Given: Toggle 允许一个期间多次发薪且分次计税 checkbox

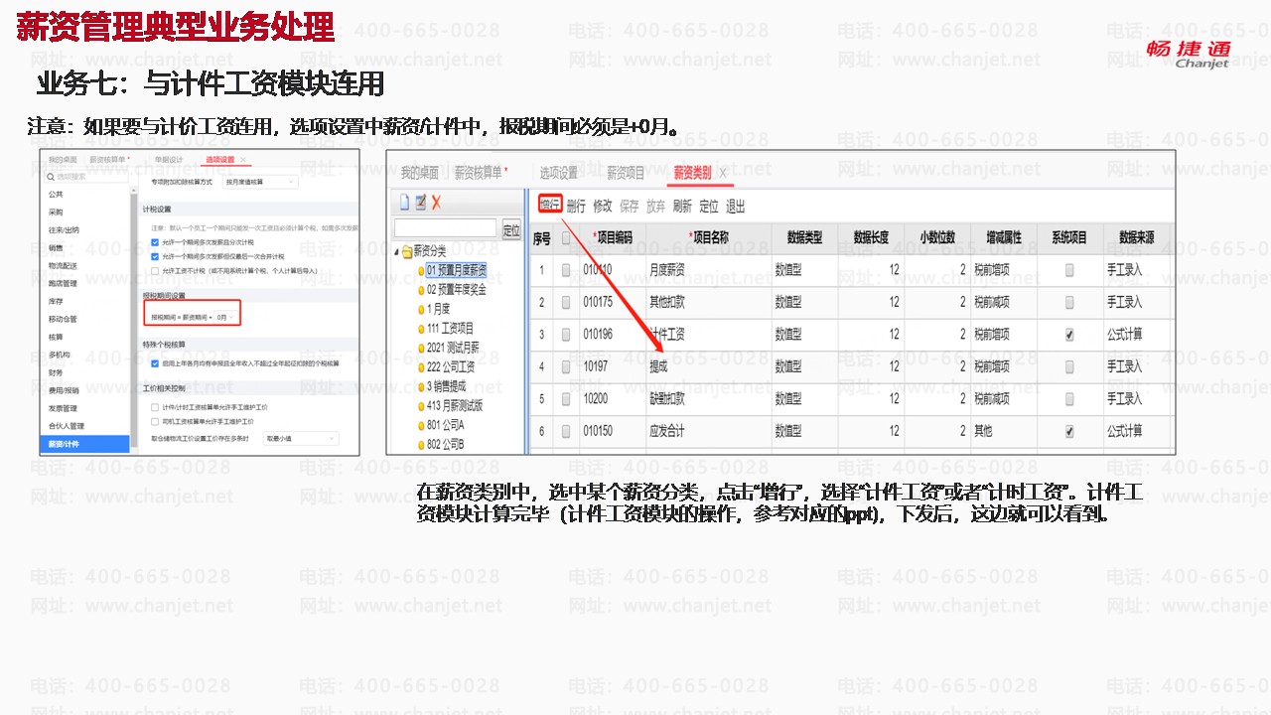Looking at the screenshot, I should point(154,242).
